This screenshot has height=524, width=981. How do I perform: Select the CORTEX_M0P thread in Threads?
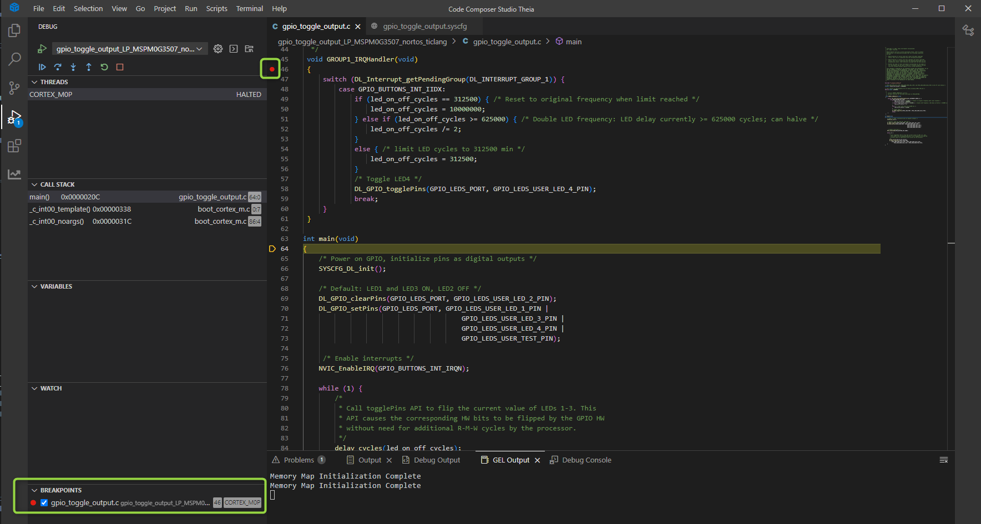coord(51,94)
